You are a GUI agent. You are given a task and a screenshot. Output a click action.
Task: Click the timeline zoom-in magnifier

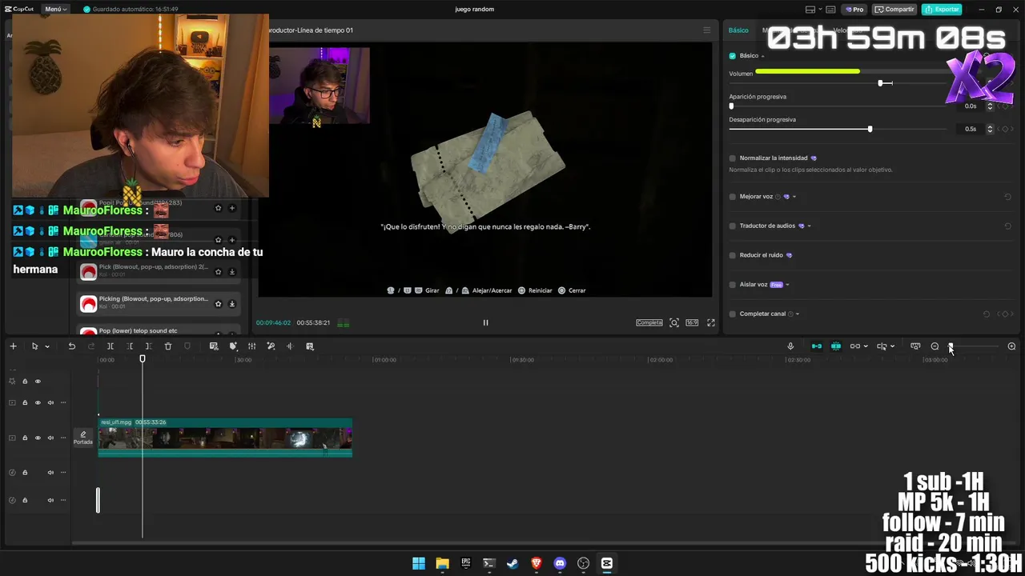(x=1011, y=346)
